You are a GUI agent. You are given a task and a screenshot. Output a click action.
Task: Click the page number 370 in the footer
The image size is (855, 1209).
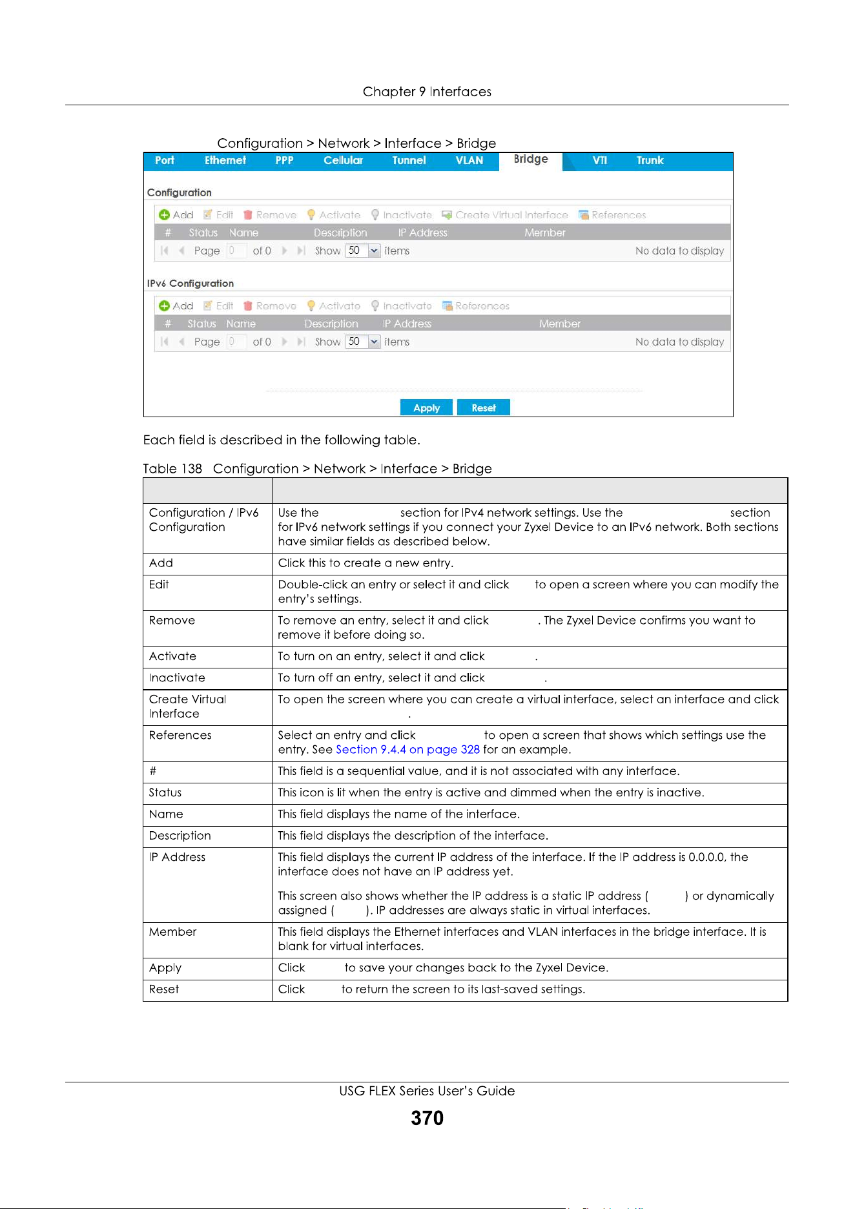427,1119
